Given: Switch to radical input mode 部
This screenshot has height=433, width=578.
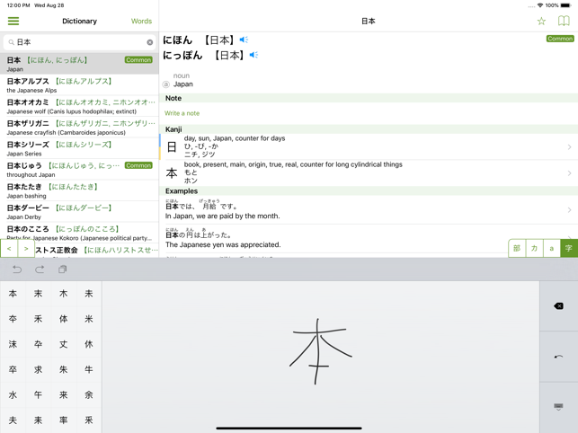Looking at the screenshot, I should [x=517, y=248].
